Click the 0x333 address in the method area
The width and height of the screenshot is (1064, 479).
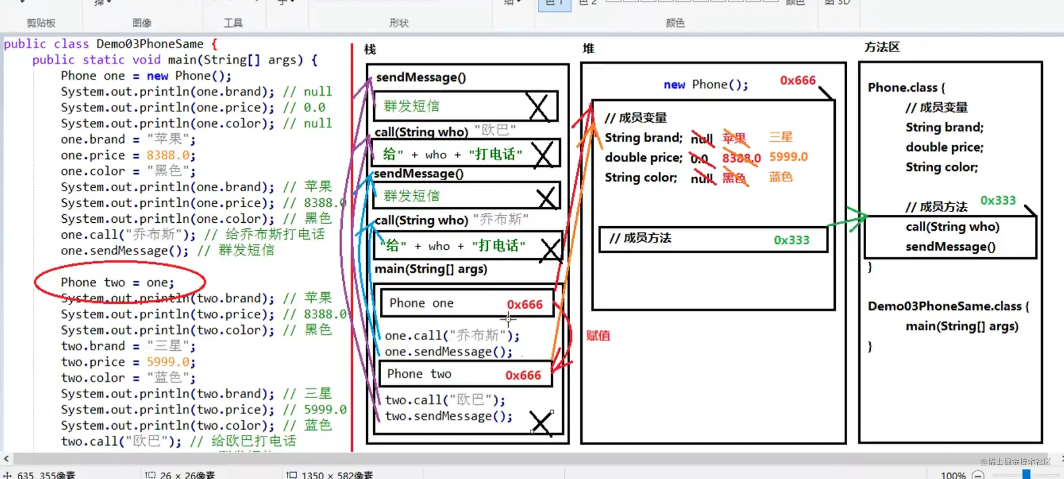(998, 200)
